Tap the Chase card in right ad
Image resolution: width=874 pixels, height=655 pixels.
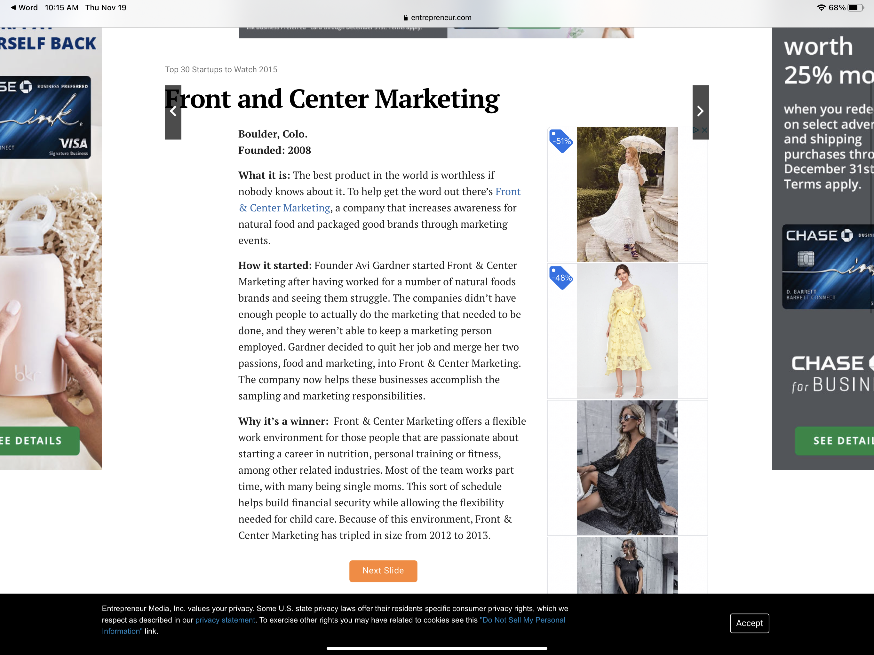pos(828,267)
